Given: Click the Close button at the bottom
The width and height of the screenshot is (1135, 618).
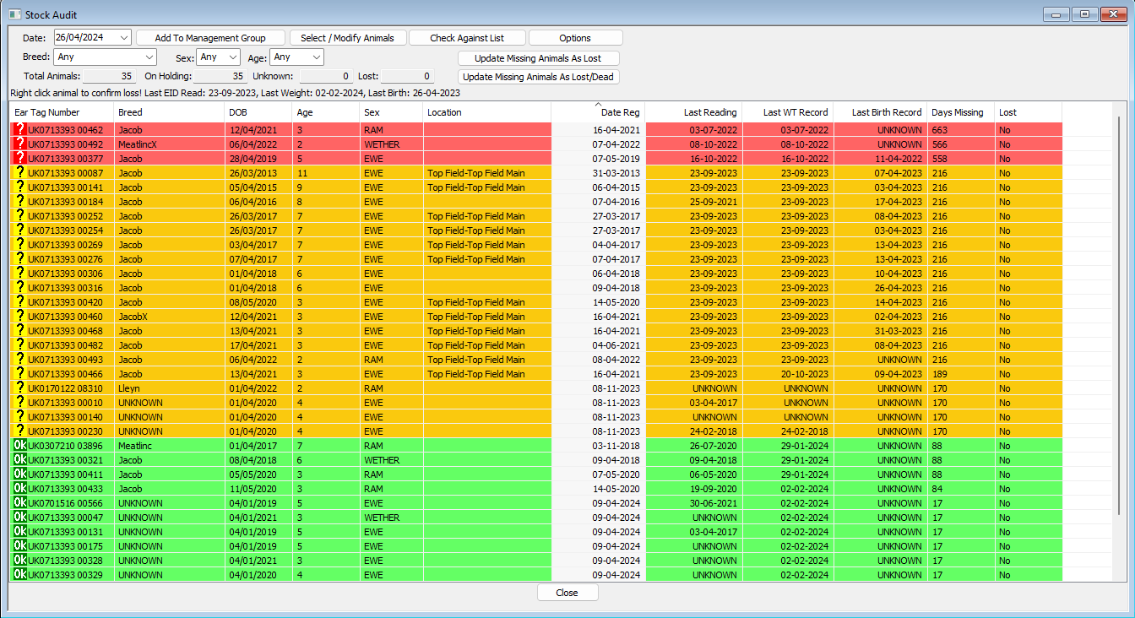Looking at the screenshot, I should click(x=567, y=593).
